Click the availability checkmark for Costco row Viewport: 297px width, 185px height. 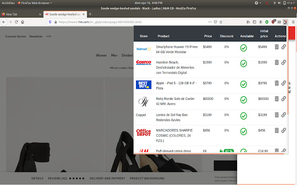[243, 63]
